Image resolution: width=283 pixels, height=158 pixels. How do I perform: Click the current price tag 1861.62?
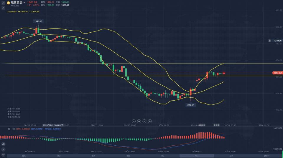pyautogui.click(x=277, y=73)
